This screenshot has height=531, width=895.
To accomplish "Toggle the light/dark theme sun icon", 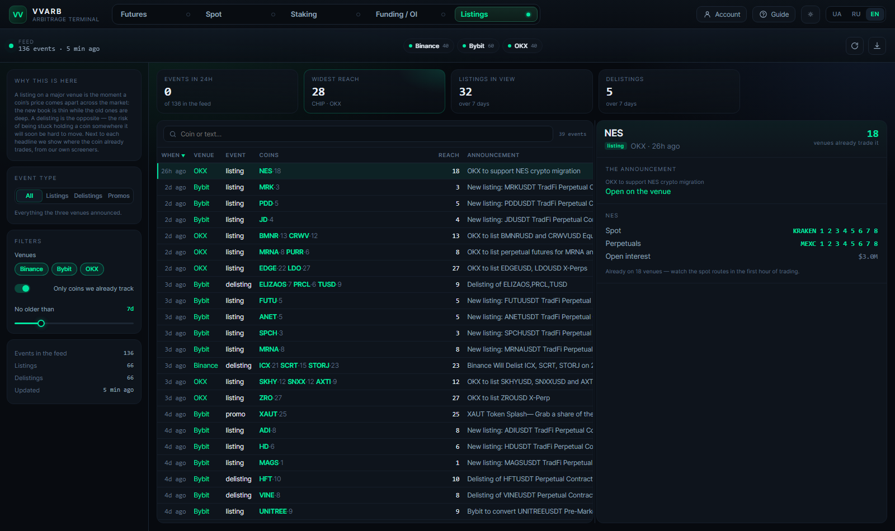I will click(811, 15).
